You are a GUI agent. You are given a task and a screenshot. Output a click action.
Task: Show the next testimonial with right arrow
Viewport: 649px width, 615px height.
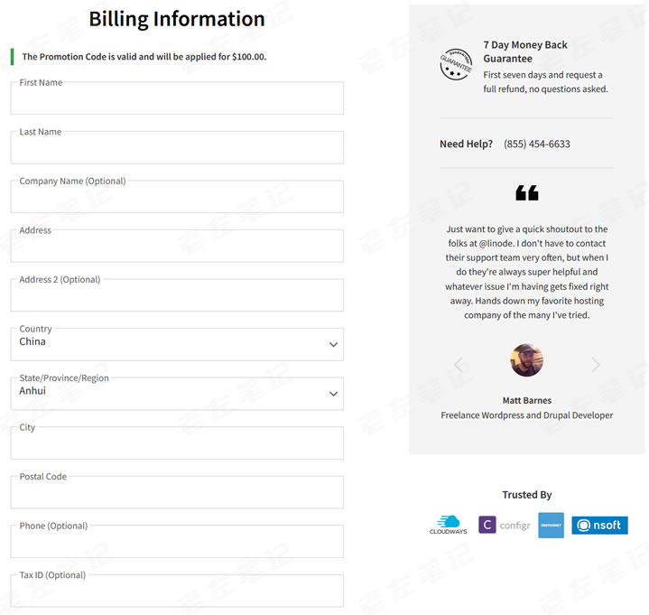[x=596, y=365]
